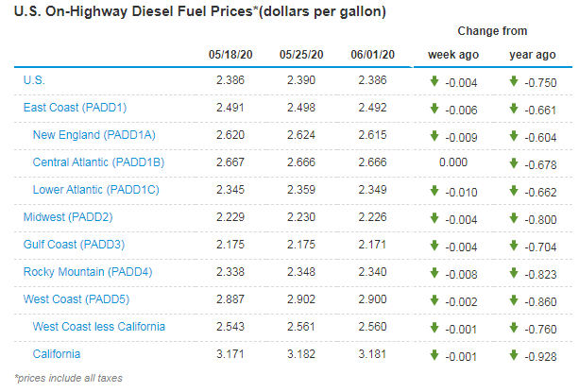Screen dimensions: 579x392
Task: Click down arrow for New England week-ago change
Action: pyautogui.click(x=434, y=135)
